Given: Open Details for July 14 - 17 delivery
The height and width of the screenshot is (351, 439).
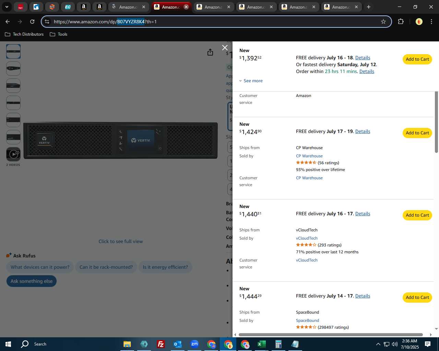Looking at the screenshot, I should click(x=363, y=296).
